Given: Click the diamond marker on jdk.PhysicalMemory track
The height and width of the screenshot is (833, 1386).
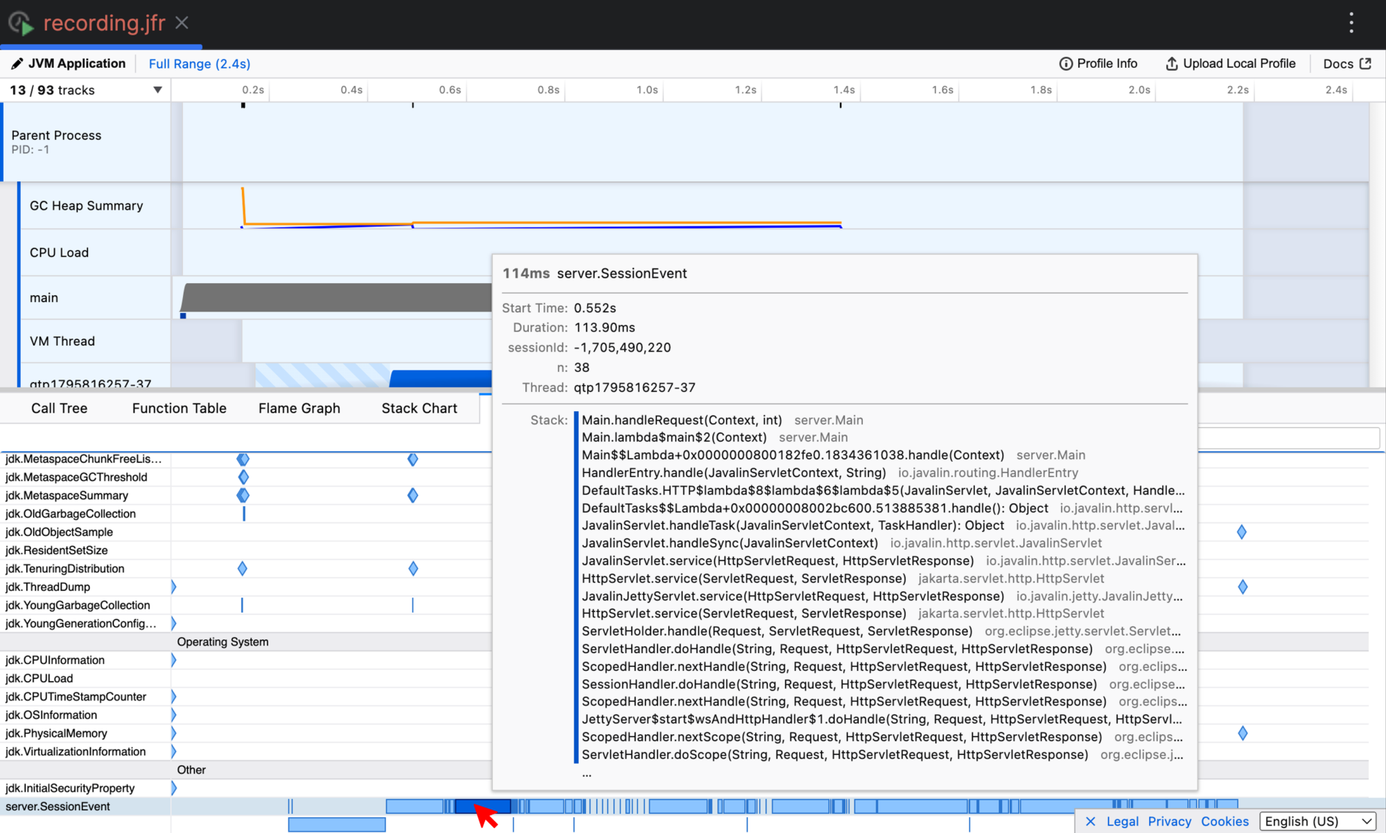Looking at the screenshot, I should pos(1242,733).
